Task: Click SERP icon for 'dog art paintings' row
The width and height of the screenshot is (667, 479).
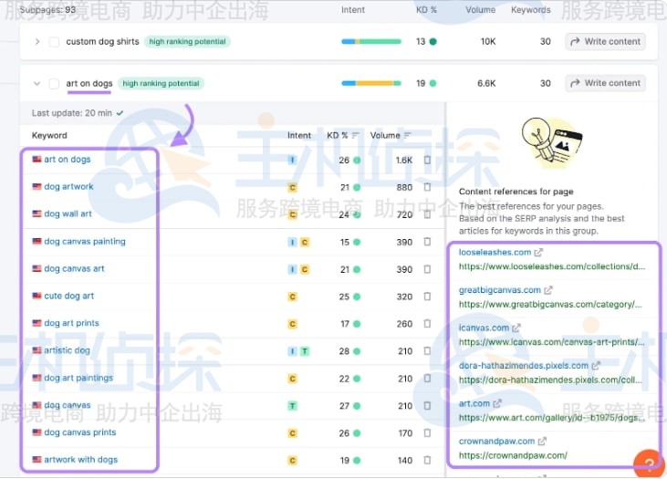Action: (x=427, y=379)
